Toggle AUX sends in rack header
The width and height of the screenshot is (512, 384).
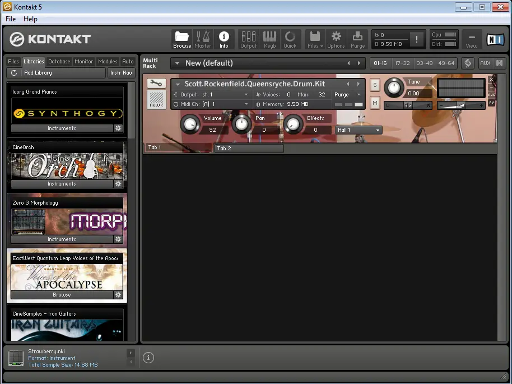pos(485,63)
